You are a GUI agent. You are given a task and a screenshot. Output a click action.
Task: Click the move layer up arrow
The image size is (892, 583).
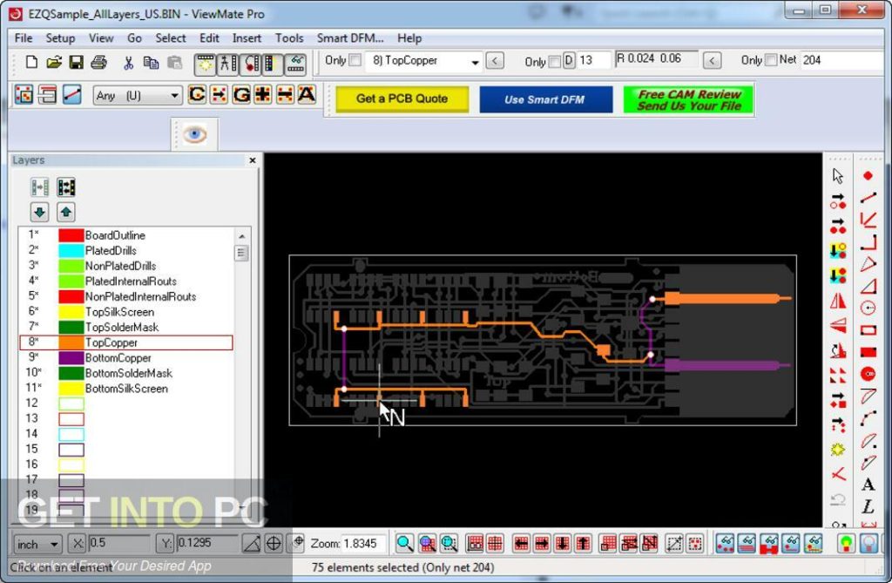tap(66, 212)
